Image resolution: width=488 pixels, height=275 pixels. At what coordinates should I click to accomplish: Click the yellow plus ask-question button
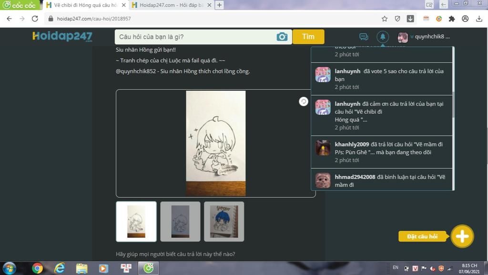click(462, 236)
